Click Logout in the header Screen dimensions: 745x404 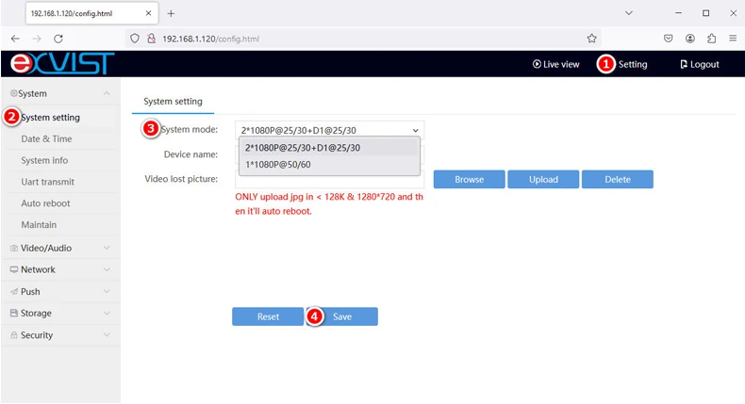pyautogui.click(x=700, y=64)
